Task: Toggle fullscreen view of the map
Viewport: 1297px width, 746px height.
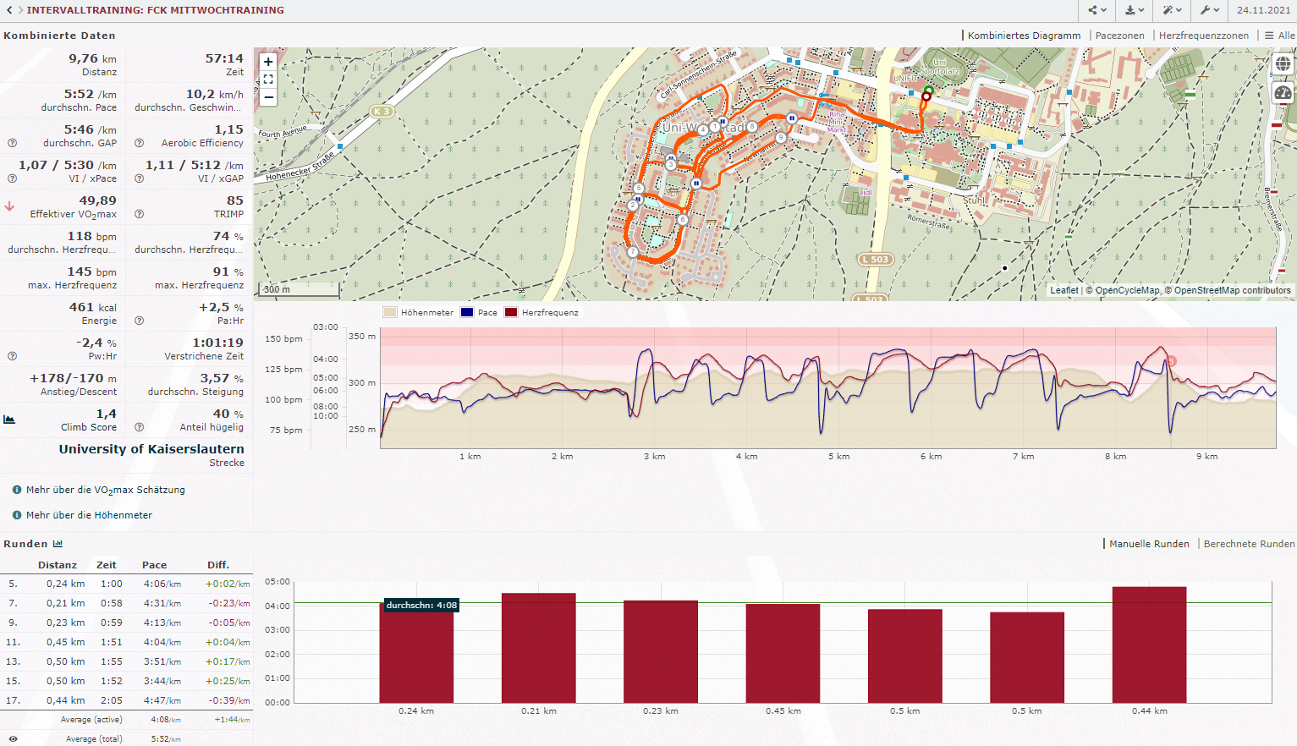Action: click(x=268, y=80)
